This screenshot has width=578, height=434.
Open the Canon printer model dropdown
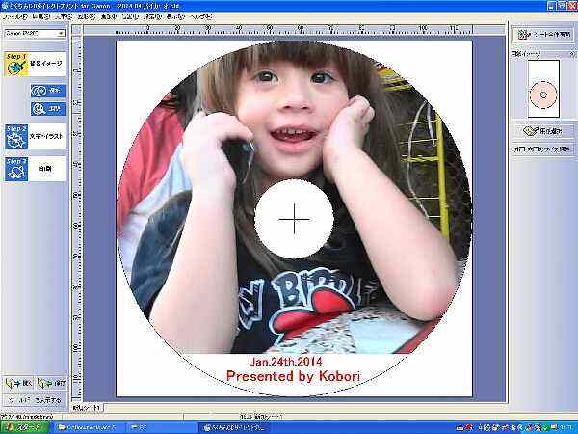click(x=35, y=33)
